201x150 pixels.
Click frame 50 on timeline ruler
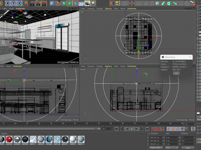coord(87,123)
